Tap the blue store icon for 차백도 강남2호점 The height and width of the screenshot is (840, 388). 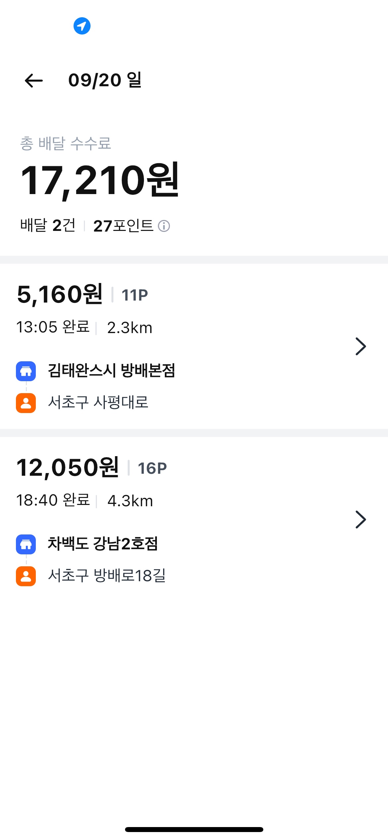point(26,544)
